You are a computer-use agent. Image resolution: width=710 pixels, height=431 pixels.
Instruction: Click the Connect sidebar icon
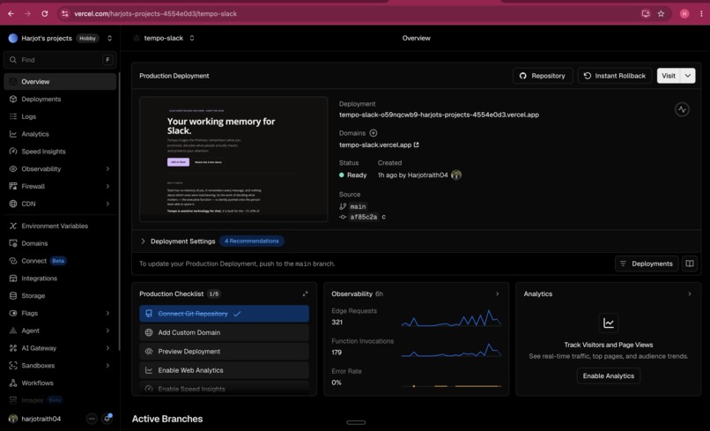coord(13,261)
